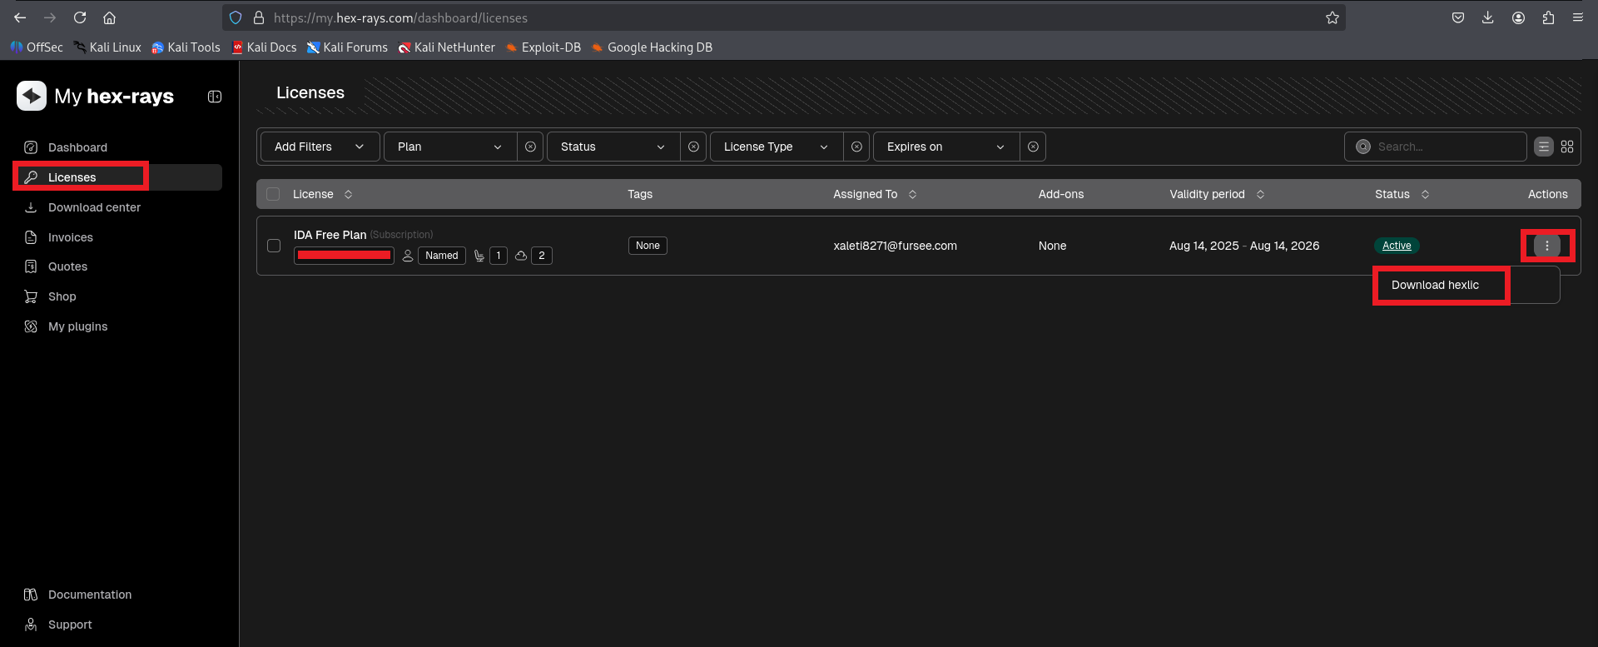Image resolution: width=1598 pixels, height=647 pixels.
Task: Click the validity period Aug 14, 2025 dates
Action: point(1244,246)
